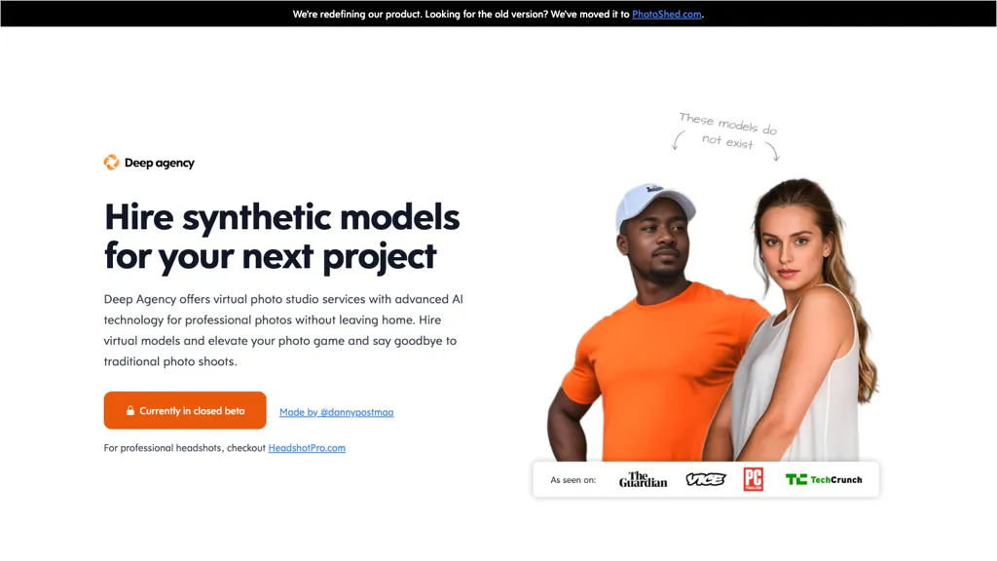The width and height of the screenshot is (997, 561).
Task: Click Currently in closed beta button
Action: [x=185, y=410]
